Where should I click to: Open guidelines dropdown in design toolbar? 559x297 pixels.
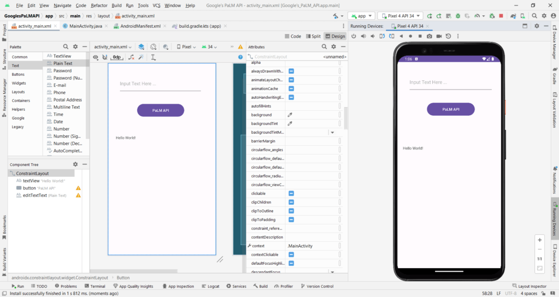(153, 57)
